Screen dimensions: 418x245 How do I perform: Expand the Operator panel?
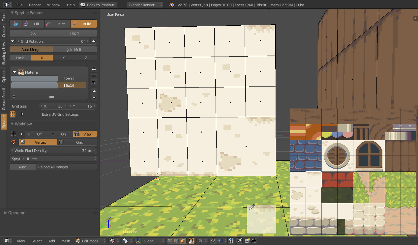pos(6,213)
